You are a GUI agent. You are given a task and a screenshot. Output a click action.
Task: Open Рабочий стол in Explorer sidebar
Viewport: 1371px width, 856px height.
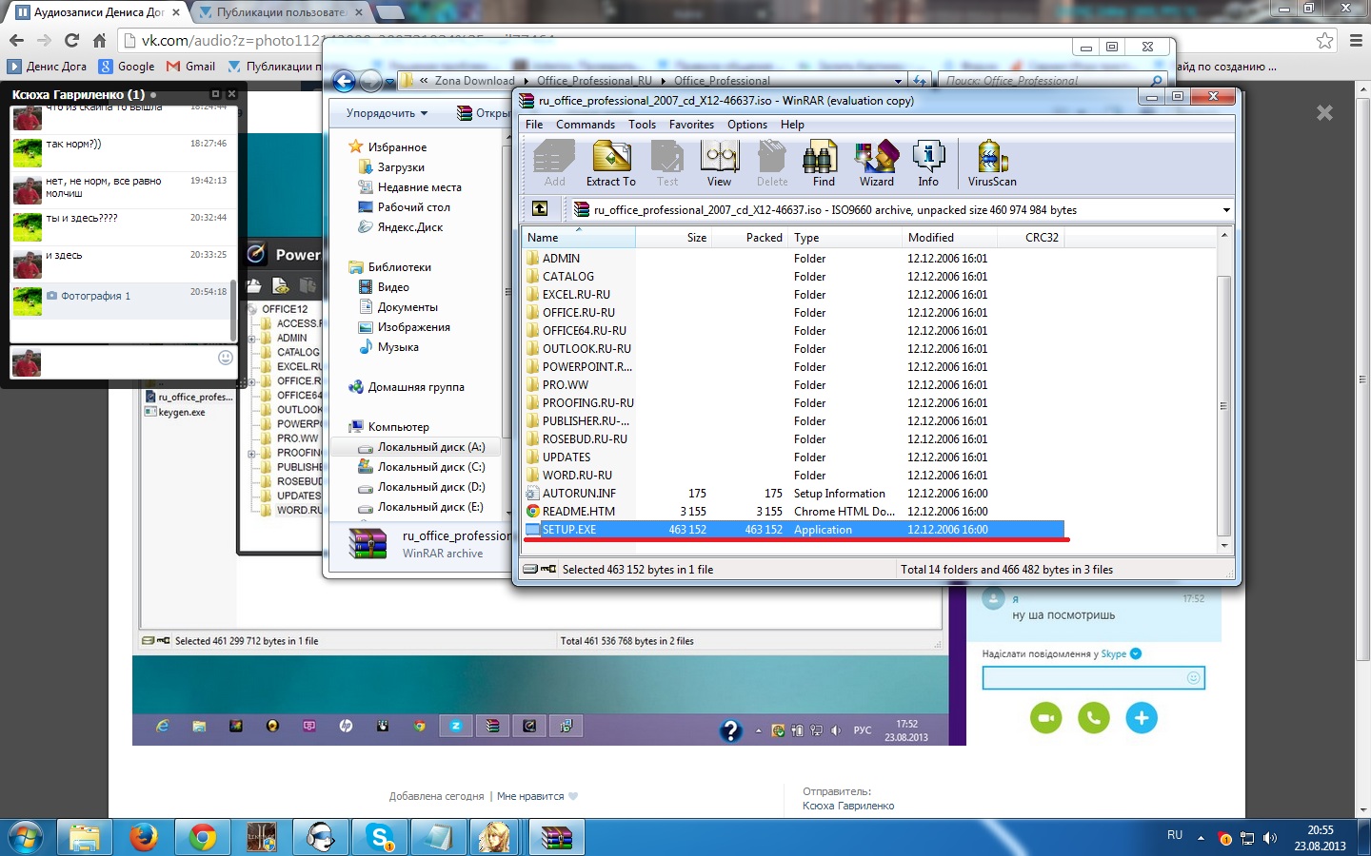click(x=413, y=207)
